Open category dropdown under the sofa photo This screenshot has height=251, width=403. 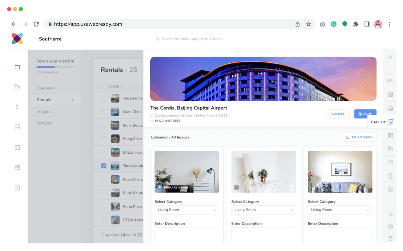point(340,210)
